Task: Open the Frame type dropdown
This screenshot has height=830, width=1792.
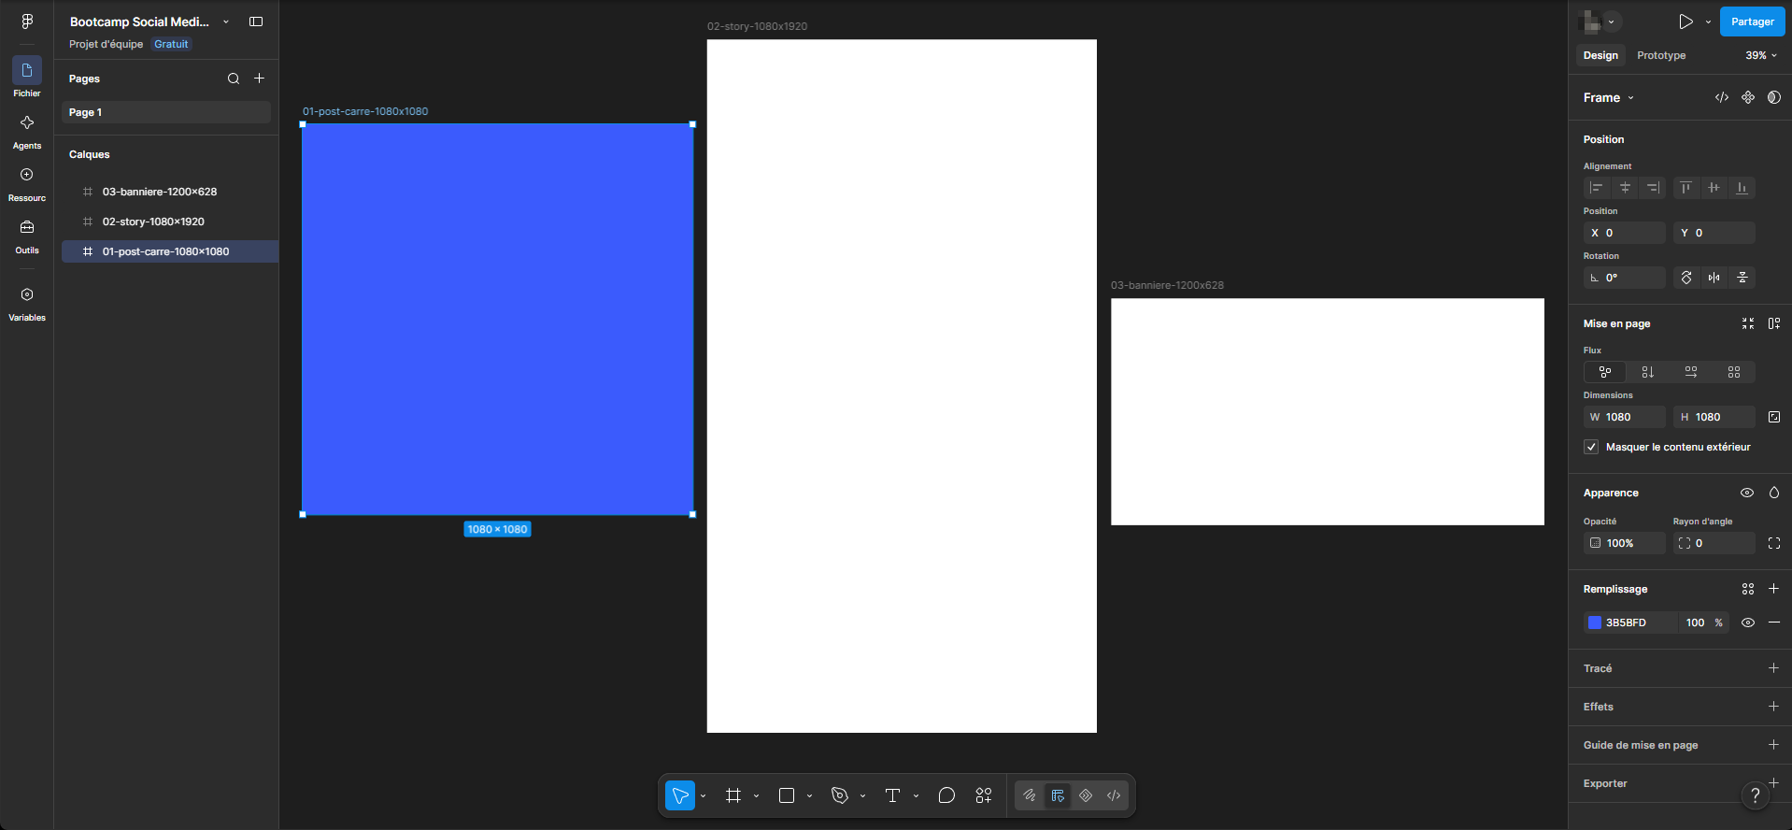Action: tap(1609, 97)
